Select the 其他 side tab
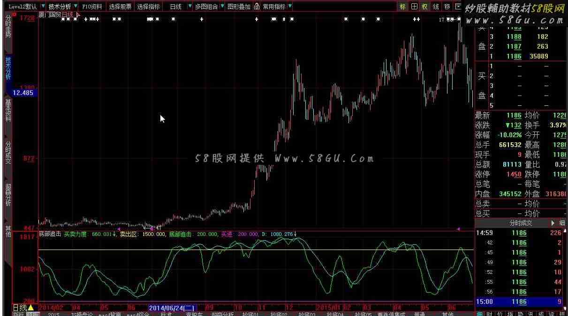Screen dimensions: 568x316 pos(8,231)
